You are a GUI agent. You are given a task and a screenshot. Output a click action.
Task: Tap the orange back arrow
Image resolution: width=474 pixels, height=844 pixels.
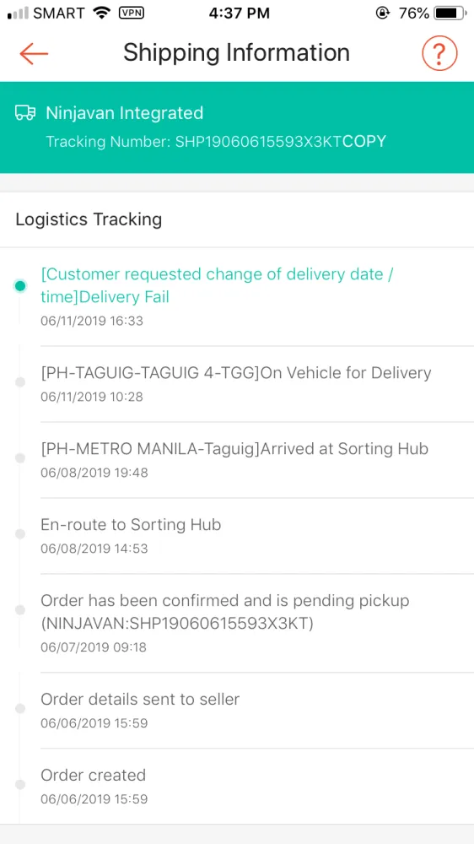(x=34, y=53)
